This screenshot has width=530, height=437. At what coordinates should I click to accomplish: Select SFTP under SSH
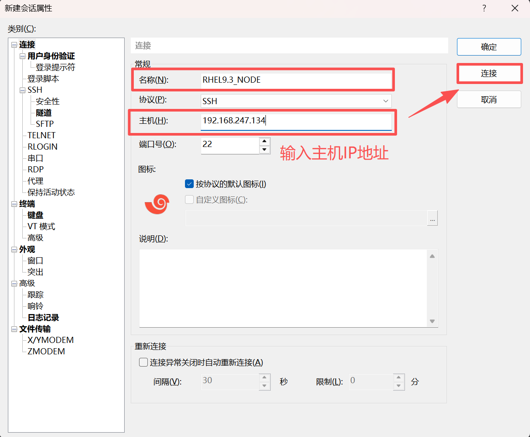[x=45, y=124]
